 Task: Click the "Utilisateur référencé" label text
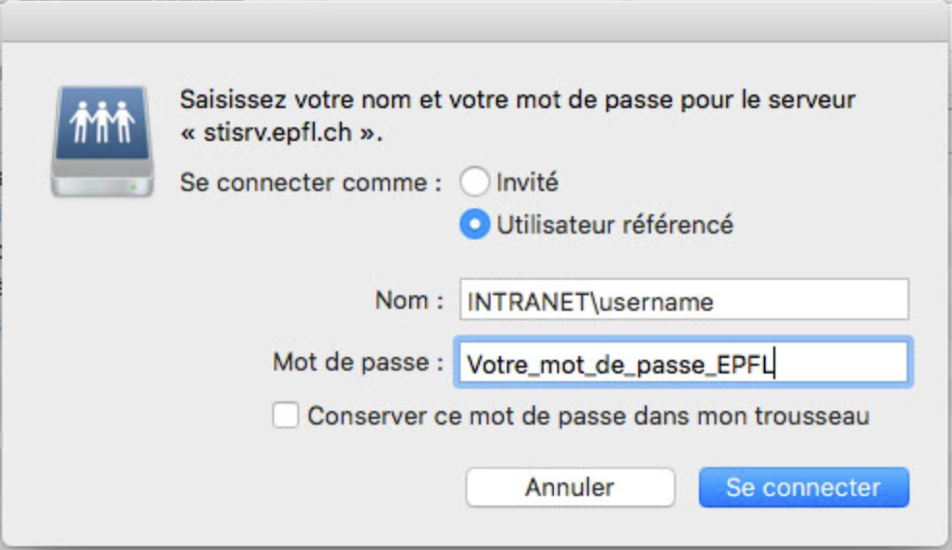pos(614,225)
